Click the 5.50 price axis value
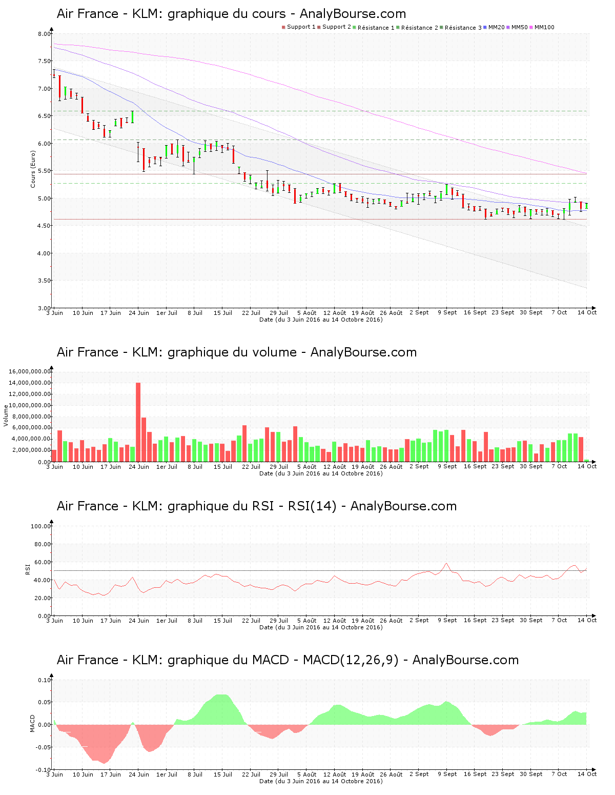The height and width of the screenshot is (795, 615). pyautogui.click(x=44, y=171)
